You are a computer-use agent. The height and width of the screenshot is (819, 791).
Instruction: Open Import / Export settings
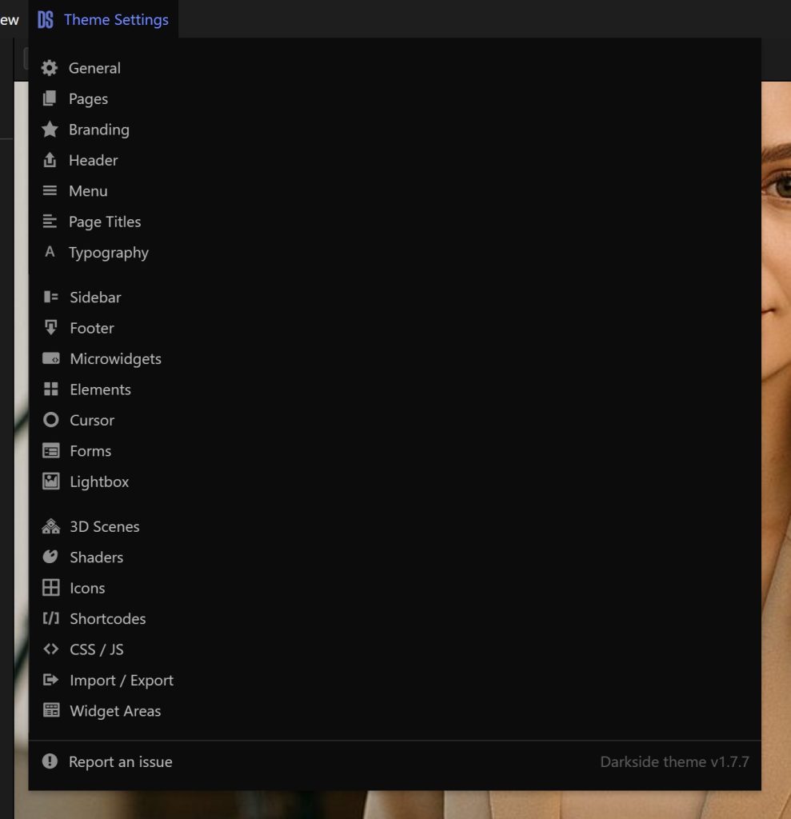coord(122,680)
